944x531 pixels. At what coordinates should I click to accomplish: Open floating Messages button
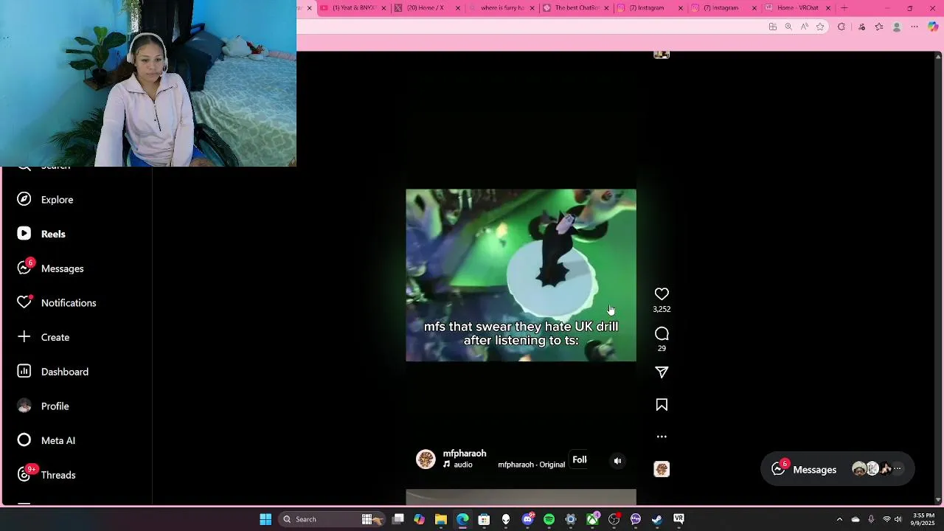[838, 469]
